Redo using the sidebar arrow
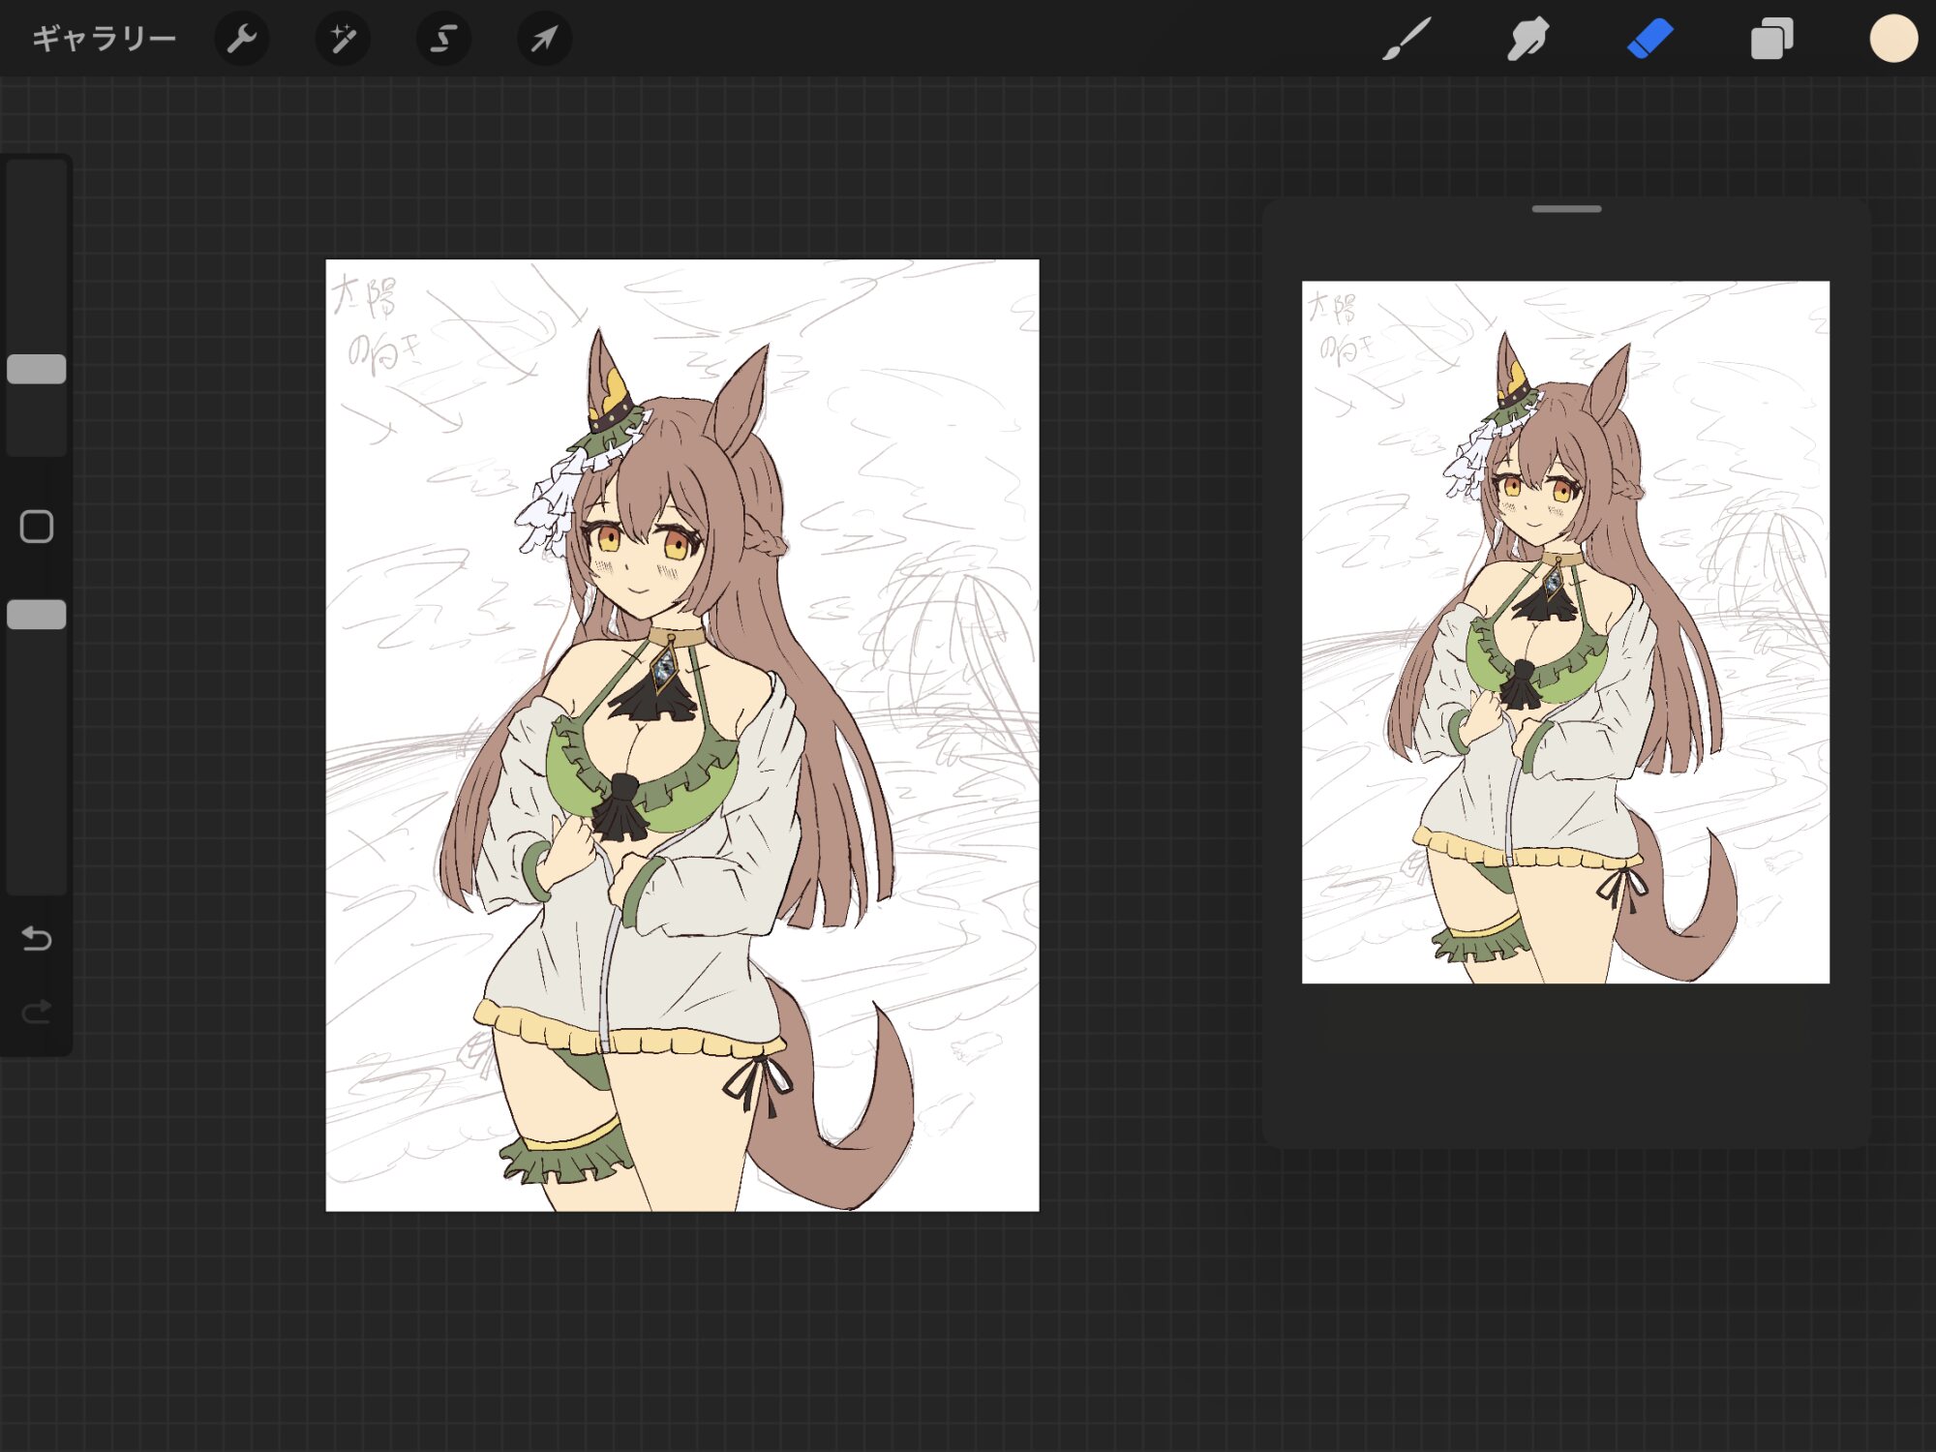 (x=37, y=1012)
